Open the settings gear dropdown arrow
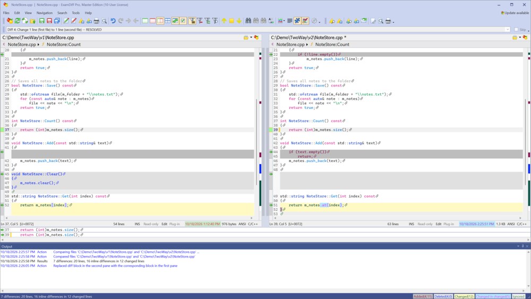This screenshot has width=531, height=299. point(319,22)
